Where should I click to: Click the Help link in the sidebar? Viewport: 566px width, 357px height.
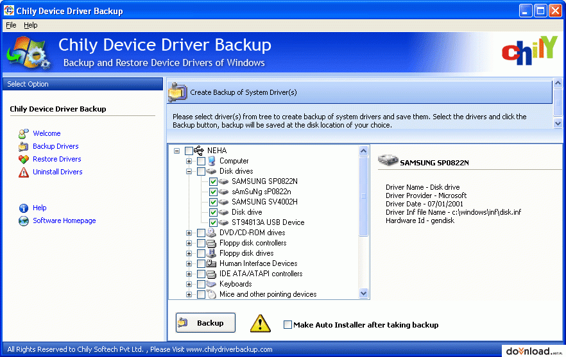pos(39,208)
